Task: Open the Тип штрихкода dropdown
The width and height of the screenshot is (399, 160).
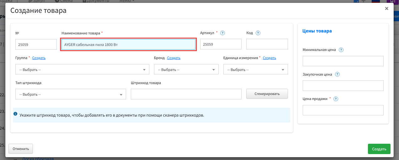Action: point(71,94)
